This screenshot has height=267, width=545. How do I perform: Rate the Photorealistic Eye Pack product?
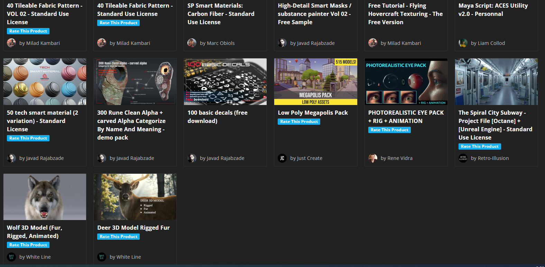389,130
